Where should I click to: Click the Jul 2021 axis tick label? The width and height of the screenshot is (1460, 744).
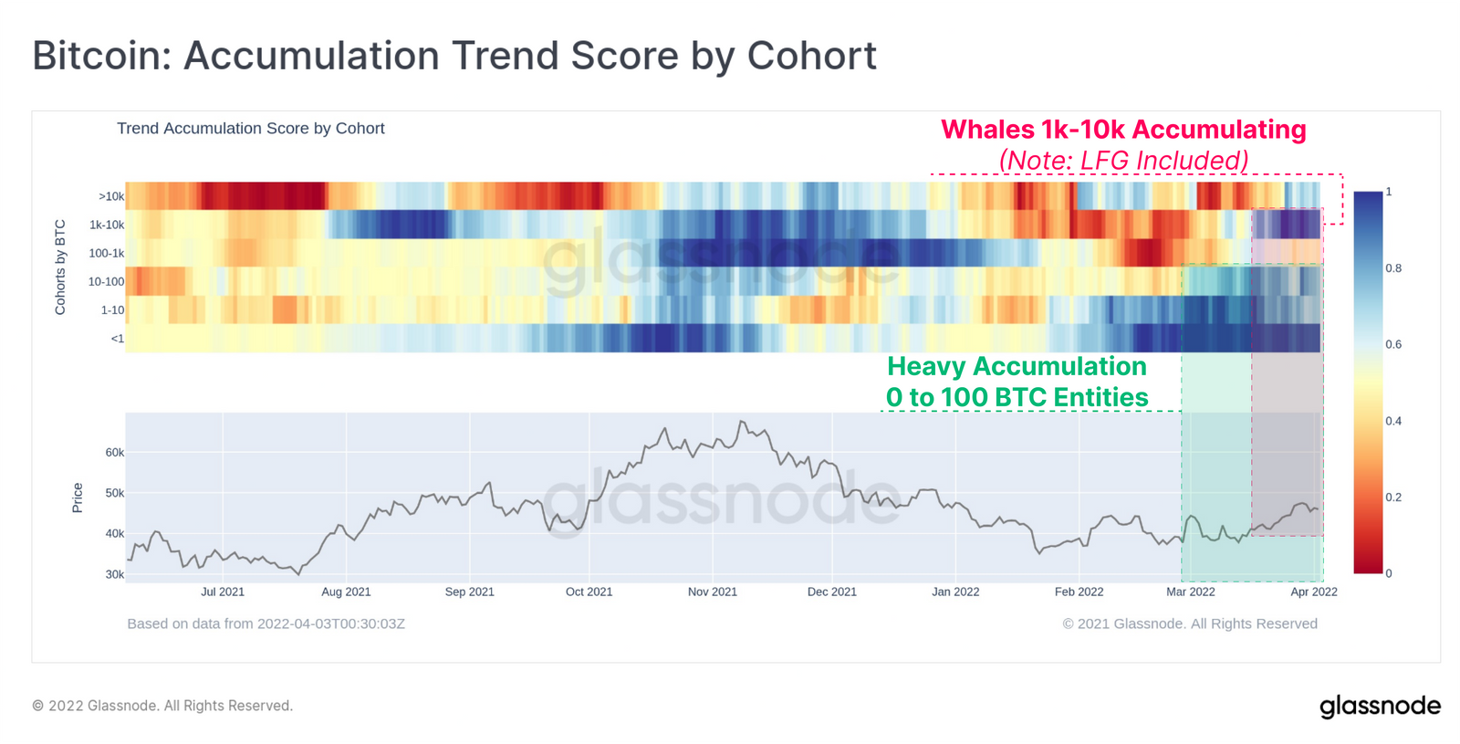click(x=223, y=592)
